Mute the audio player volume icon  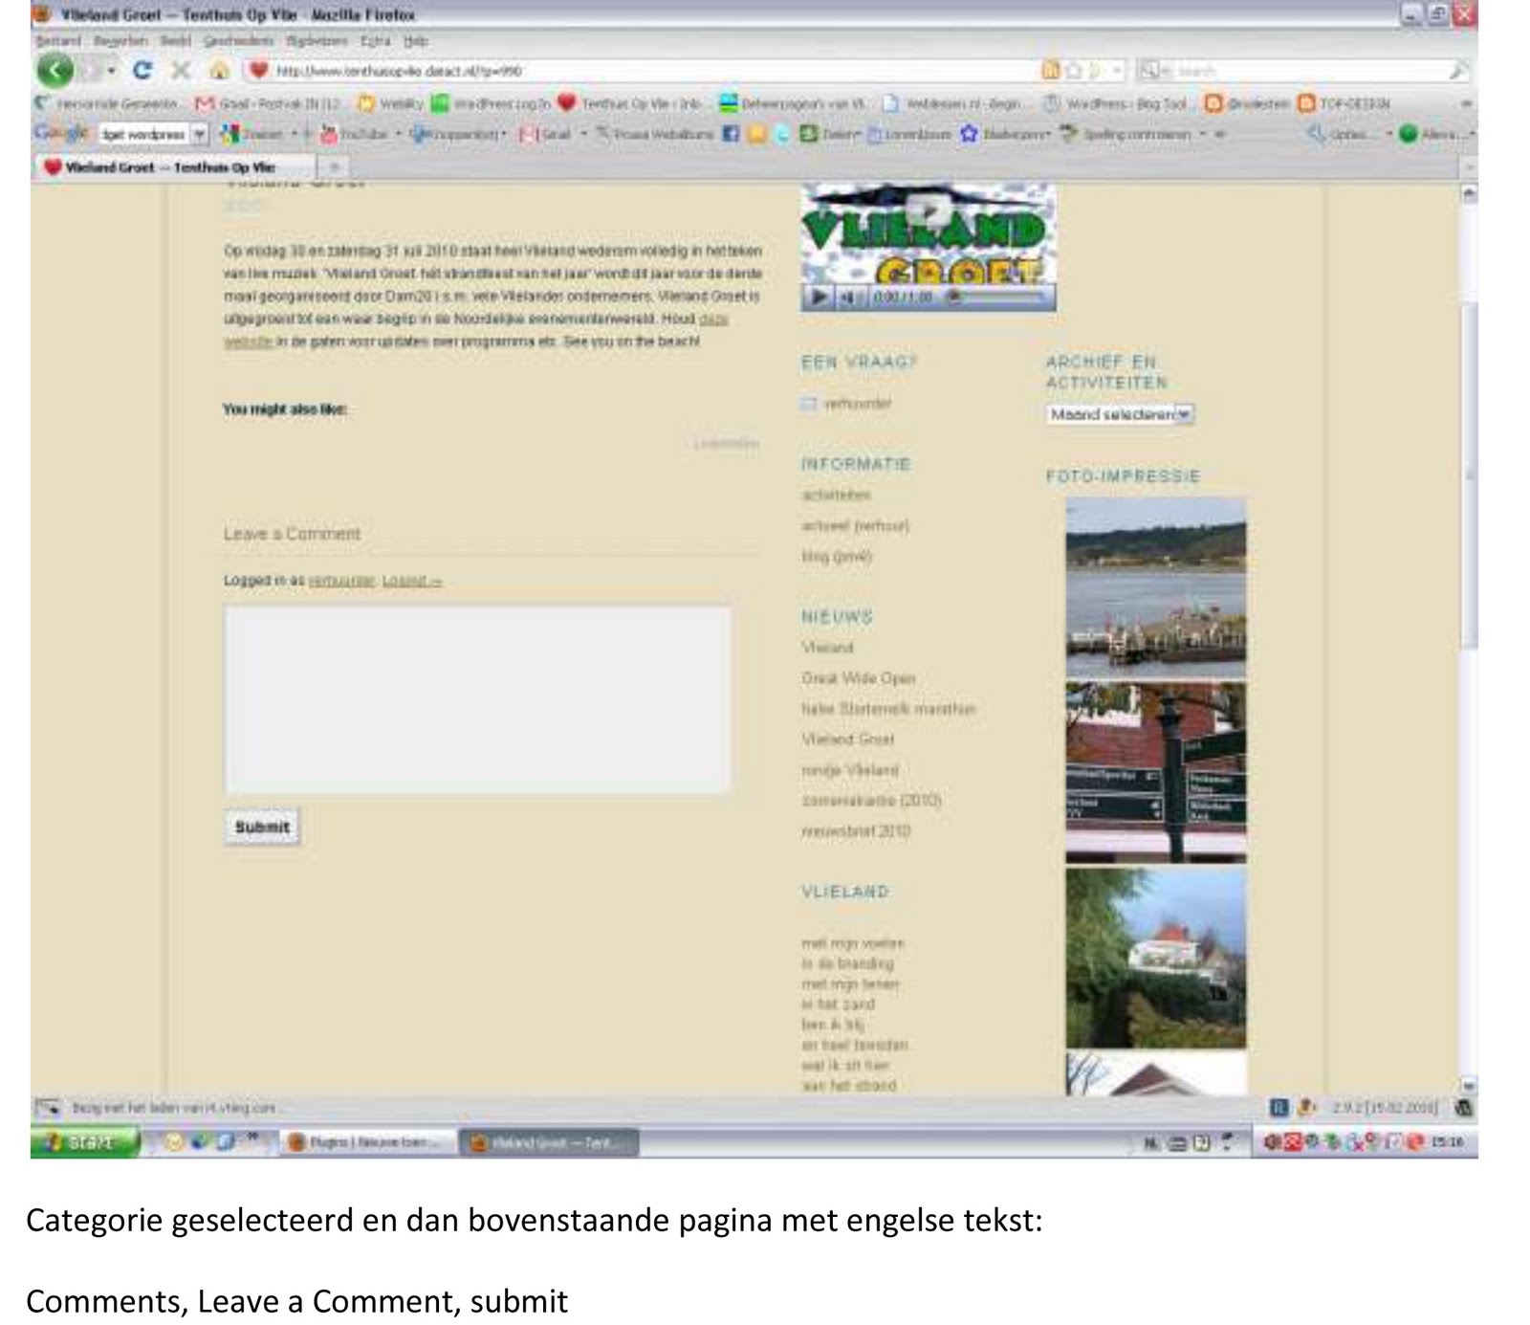pos(848,298)
